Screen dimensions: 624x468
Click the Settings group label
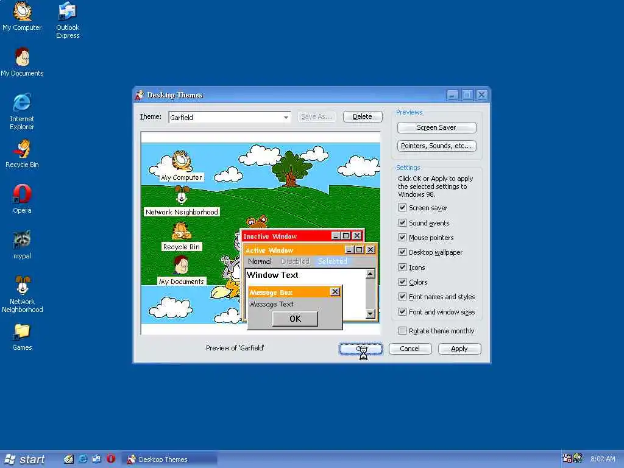tap(408, 168)
